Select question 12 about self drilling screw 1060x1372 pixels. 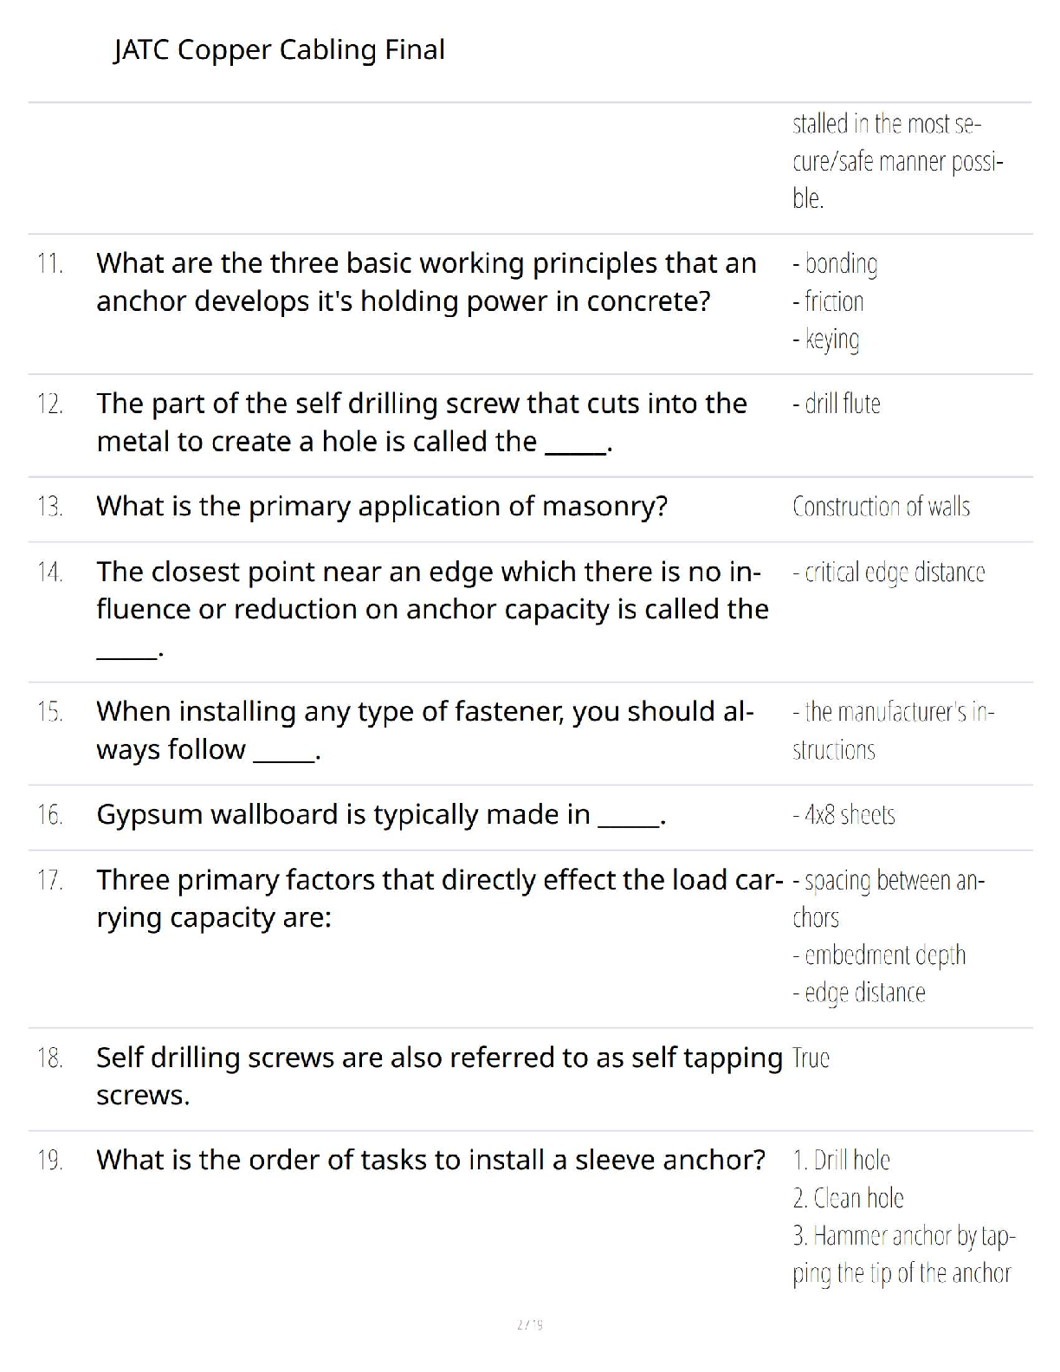click(422, 423)
